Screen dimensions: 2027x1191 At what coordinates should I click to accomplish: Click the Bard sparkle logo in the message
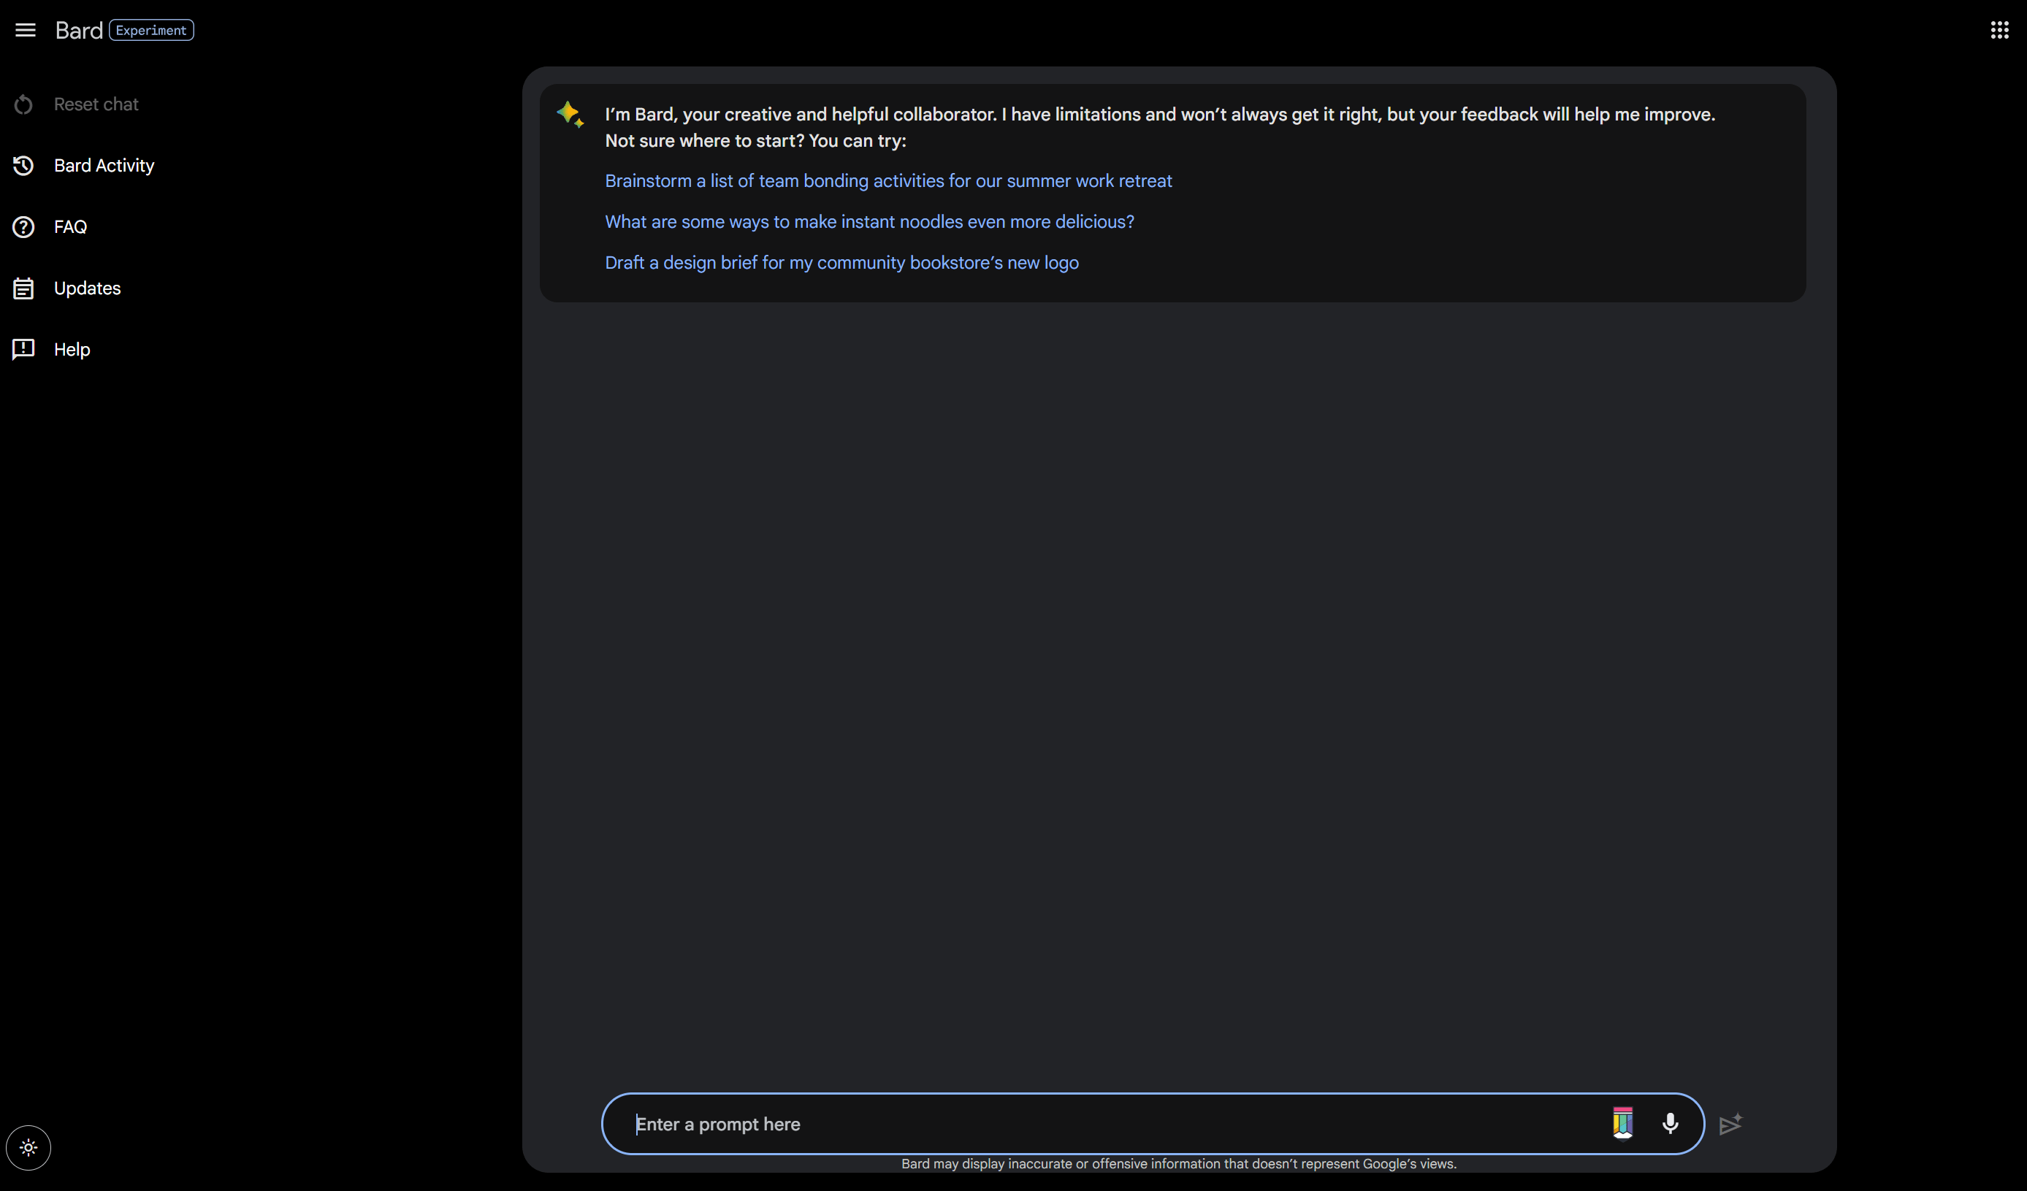(x=570, y=114)
